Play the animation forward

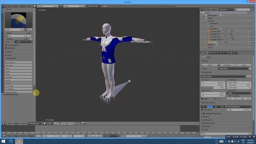pos(96,136)
